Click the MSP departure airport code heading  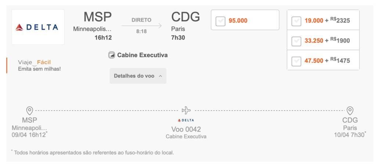pyautogui.click(x=98, y=17)
